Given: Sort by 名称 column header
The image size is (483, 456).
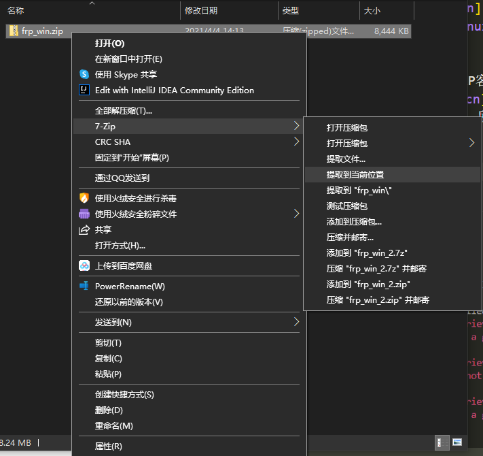Looking at the screenshot, I should click(x=16, y=11).
